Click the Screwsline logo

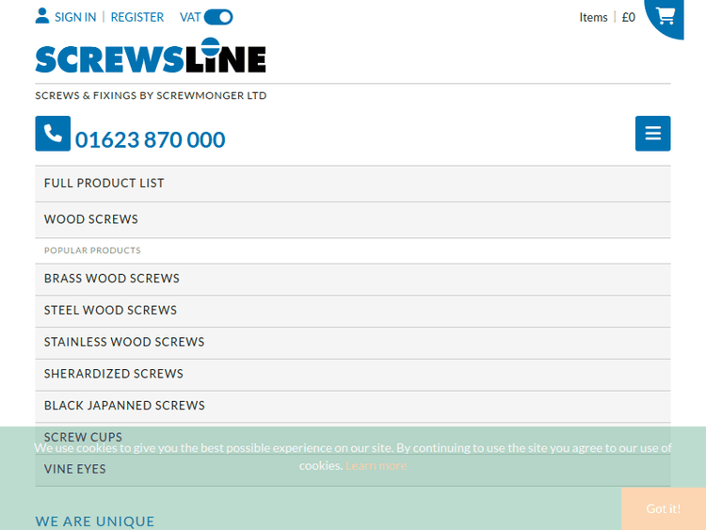tap(151, 56)
